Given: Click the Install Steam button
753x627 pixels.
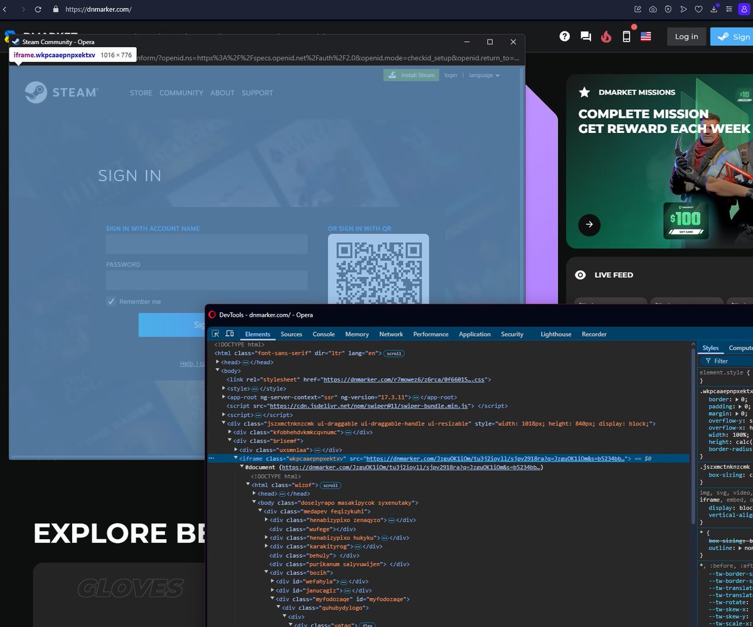Looking at the screenshot, I should click(411, 75).
